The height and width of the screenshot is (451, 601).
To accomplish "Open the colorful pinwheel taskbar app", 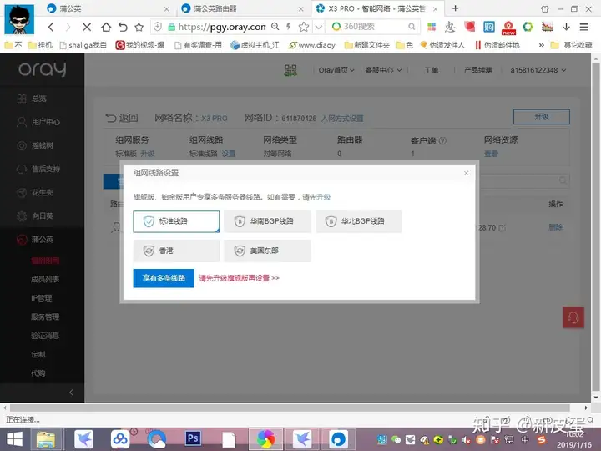I will coord(265,439).
